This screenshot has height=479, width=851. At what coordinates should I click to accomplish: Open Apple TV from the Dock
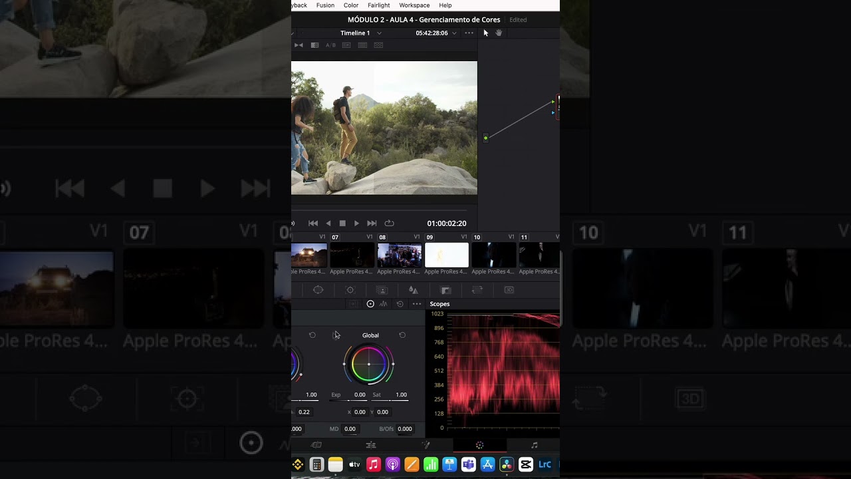(x=354, y=464)
